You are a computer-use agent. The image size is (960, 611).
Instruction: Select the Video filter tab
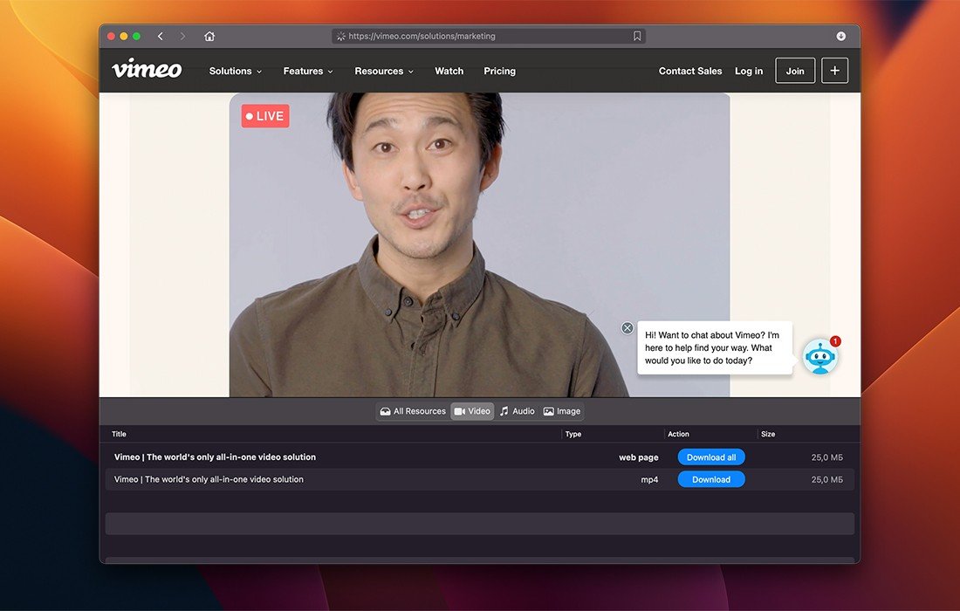point(472,411)
